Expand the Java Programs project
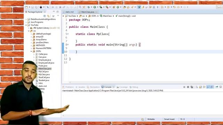This screenshot has height=125, width=223. coord(26,22)
